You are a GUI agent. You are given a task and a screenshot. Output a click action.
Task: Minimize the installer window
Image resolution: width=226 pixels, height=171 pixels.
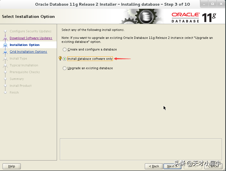pos(204,4)
